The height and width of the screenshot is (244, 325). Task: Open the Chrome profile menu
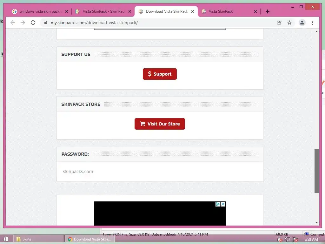click(x=302, y=23)
